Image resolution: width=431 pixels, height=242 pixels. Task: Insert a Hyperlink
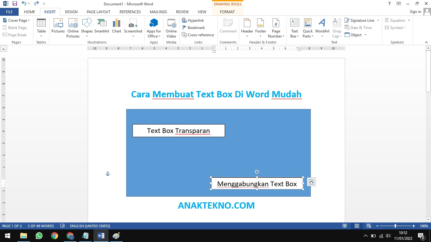pos(193,20)
